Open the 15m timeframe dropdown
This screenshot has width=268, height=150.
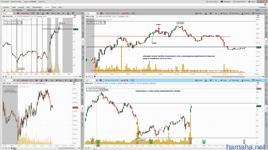[x=53, y=13]
